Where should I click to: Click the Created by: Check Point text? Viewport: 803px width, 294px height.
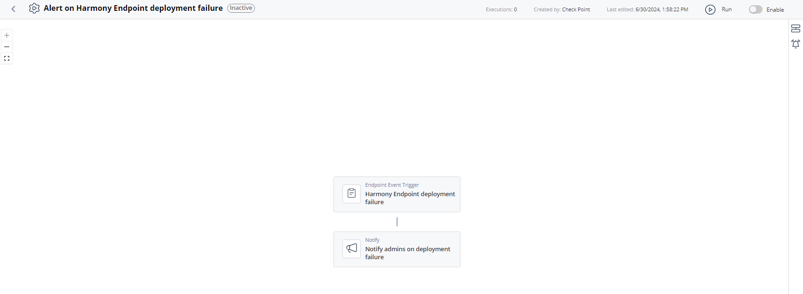(x=562, y=9)
